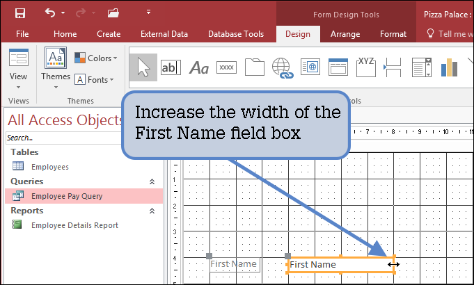
Task: Click the All Access Objects header
Action: [x=65, y=120]
